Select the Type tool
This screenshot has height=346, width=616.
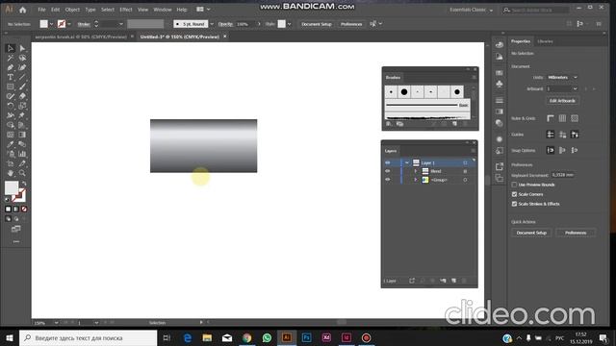11,77
